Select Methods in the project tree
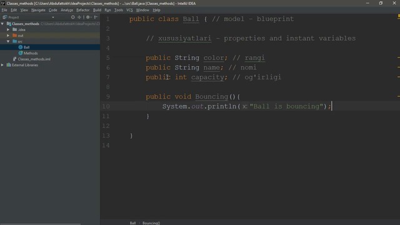400x225 pixels. click(x=31, y=53)
